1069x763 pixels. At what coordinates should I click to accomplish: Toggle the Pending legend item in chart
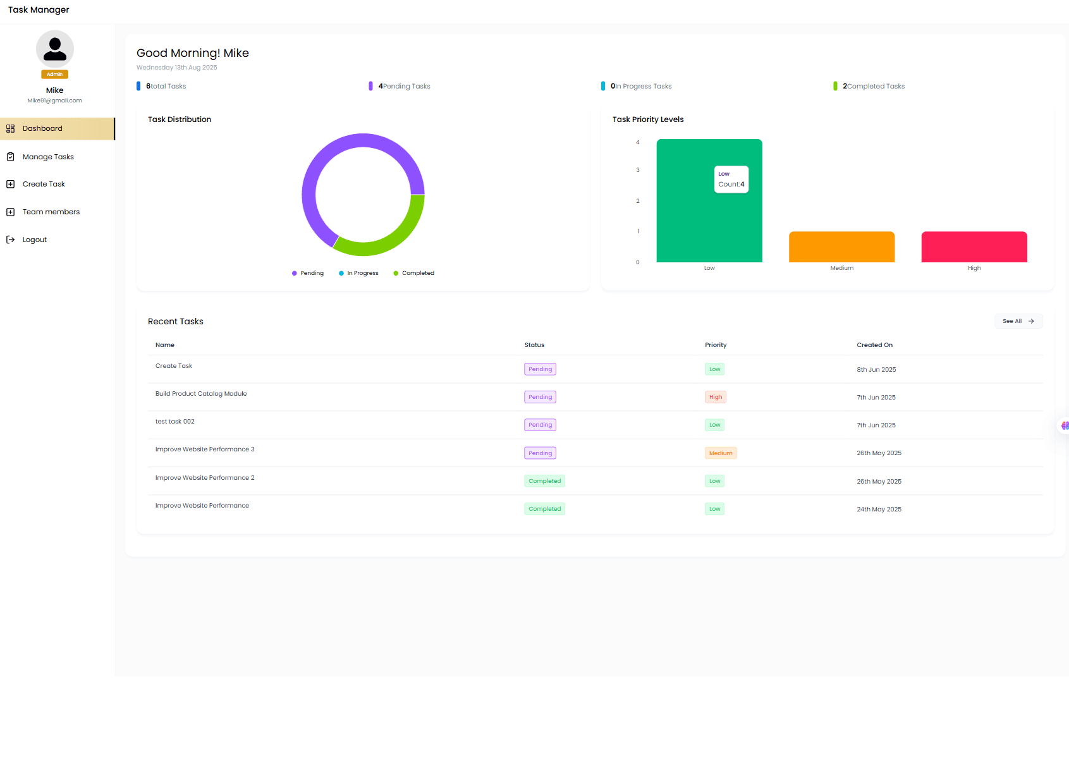click(308, 273)
